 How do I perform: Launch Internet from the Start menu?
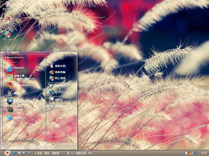click(x=15, y=69)
